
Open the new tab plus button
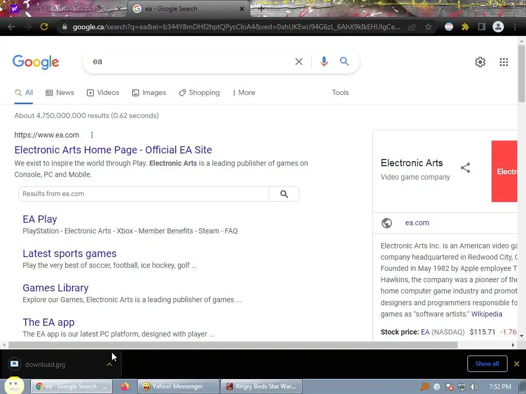(261, 9)
